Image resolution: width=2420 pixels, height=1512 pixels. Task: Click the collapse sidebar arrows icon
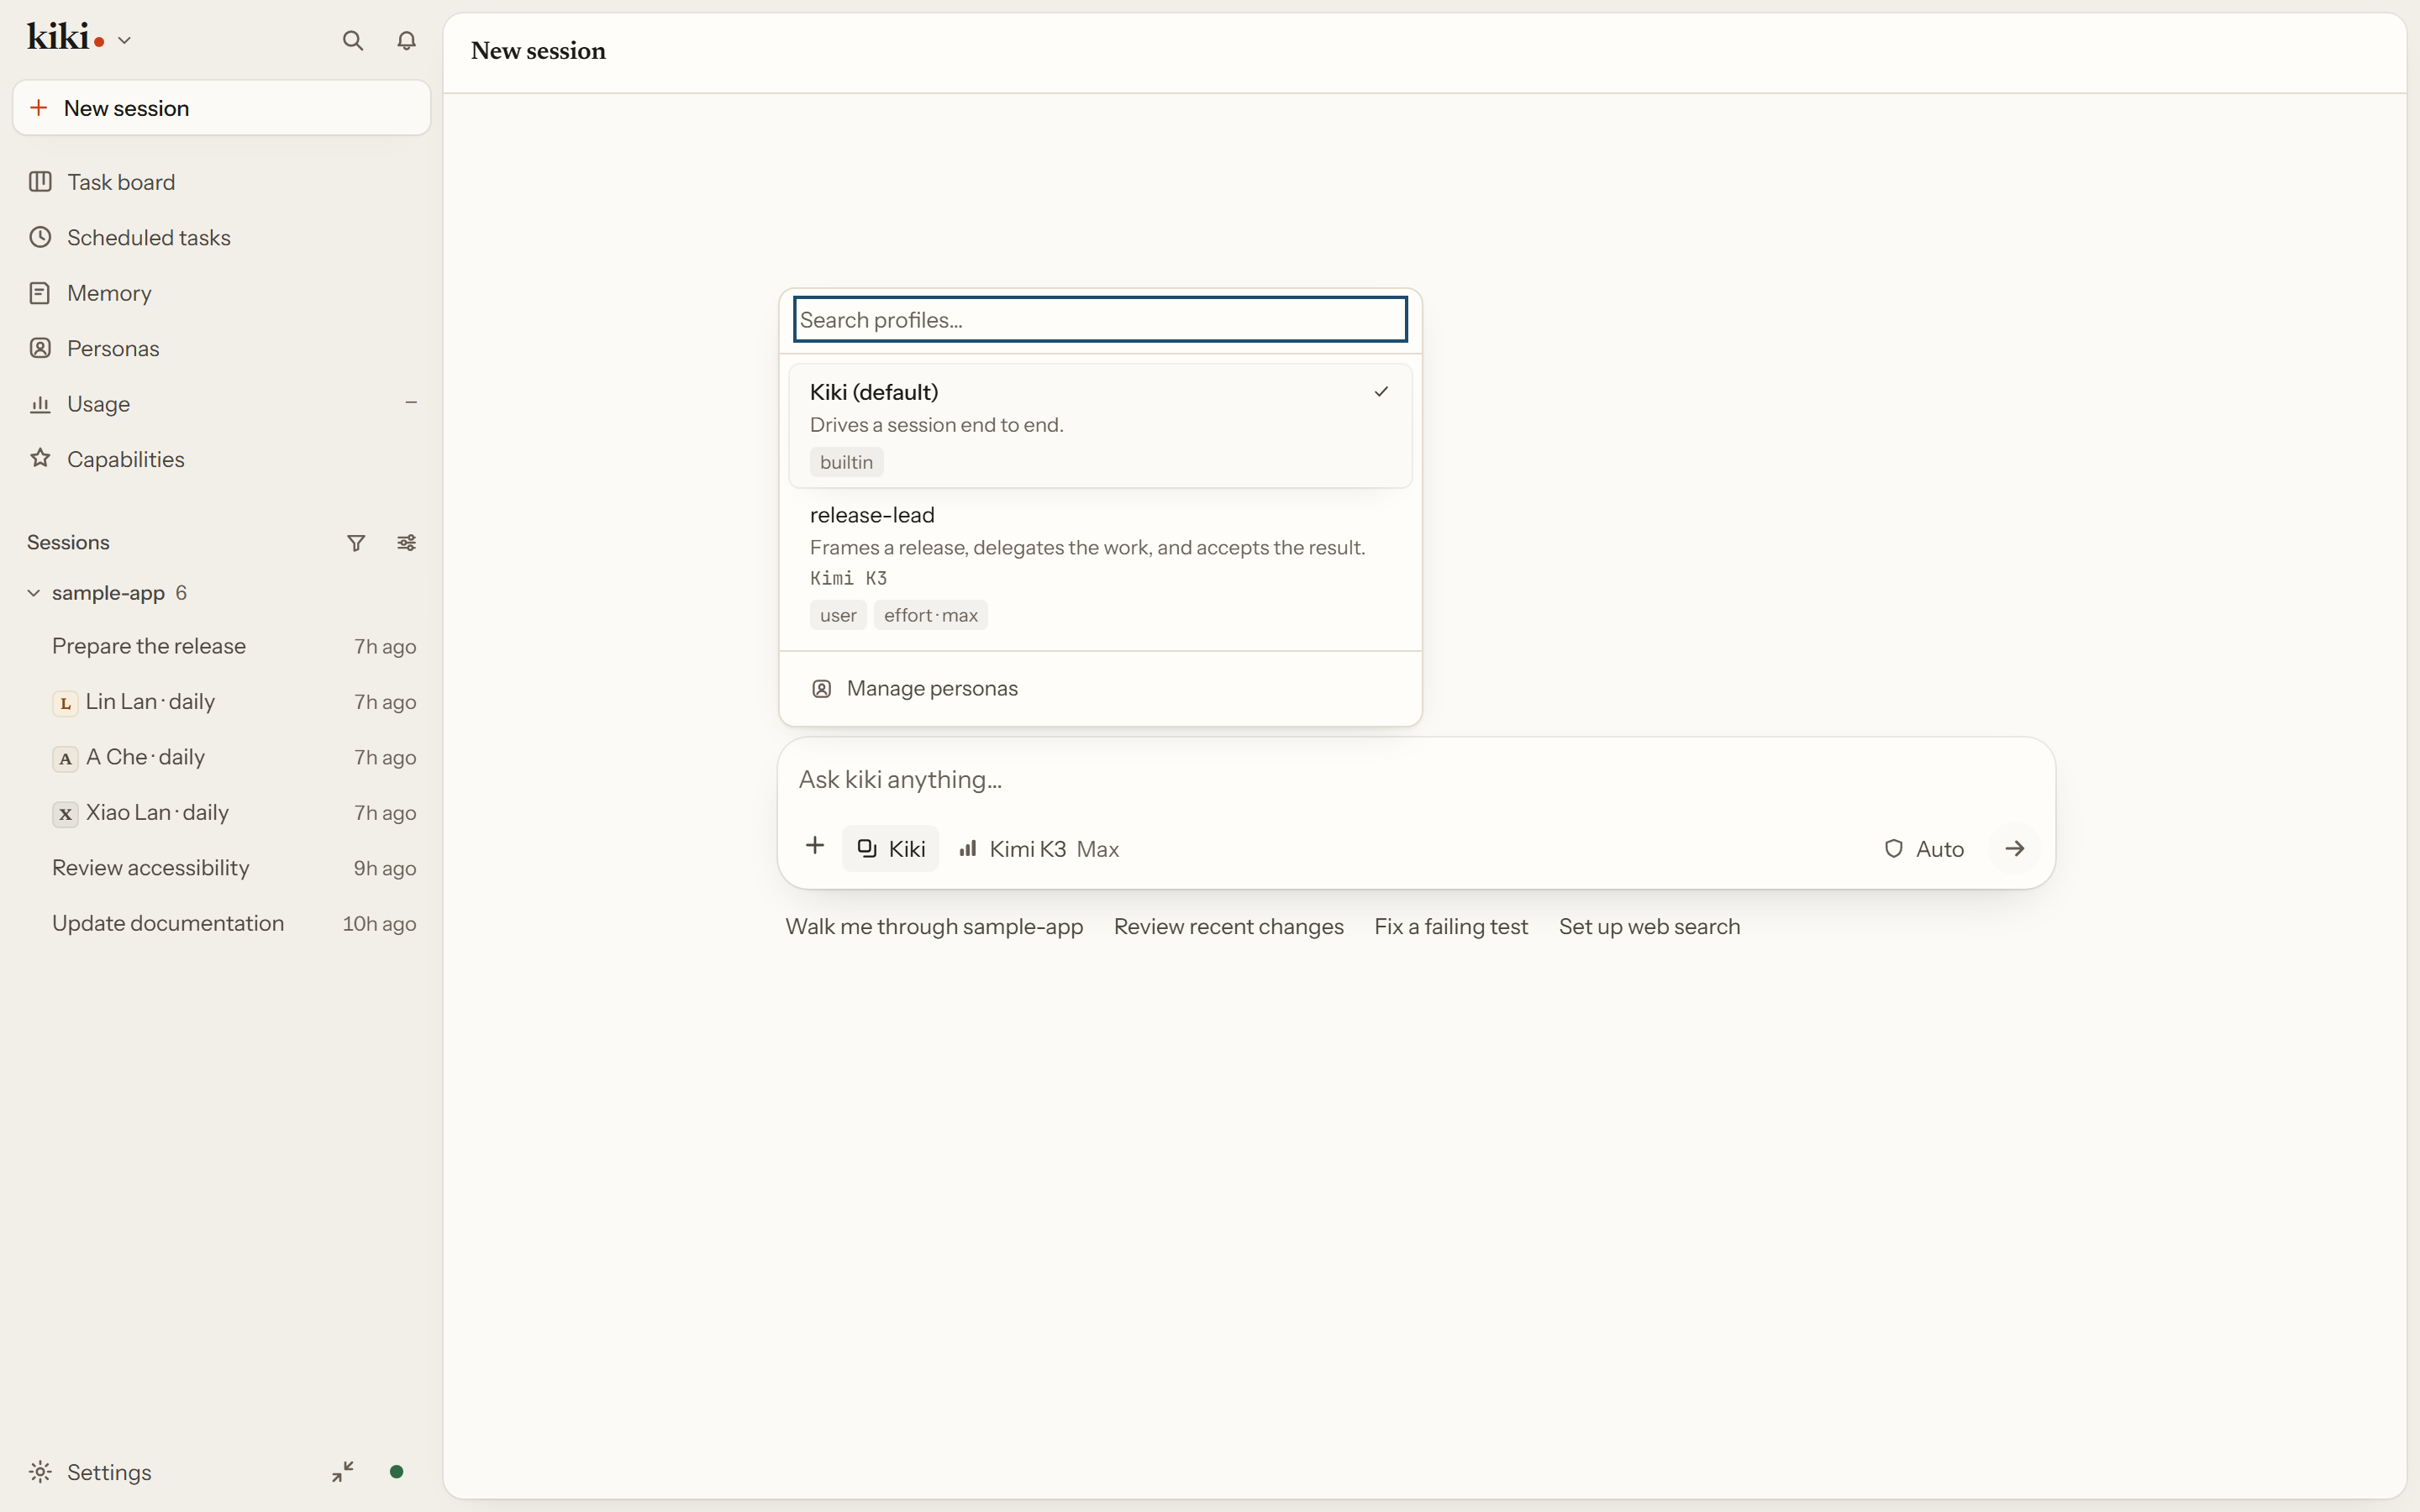pyautogui.click(x=343, y=1472)
